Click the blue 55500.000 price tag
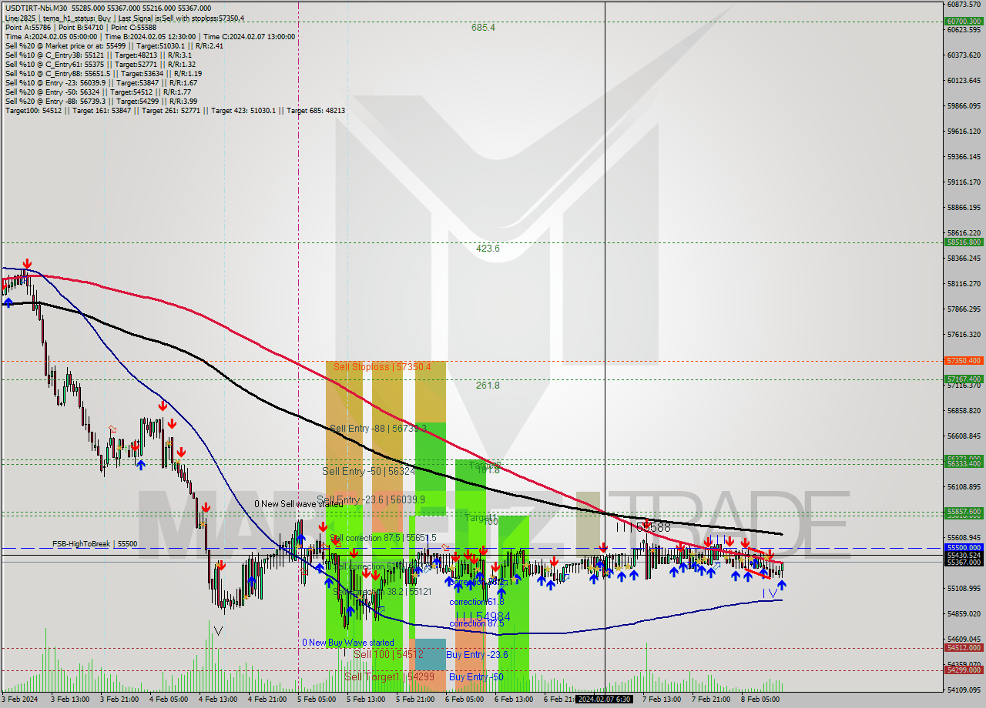 tap(963, 548)
